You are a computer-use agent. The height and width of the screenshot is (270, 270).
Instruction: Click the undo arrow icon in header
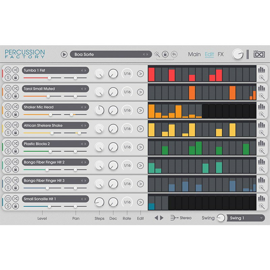(174, 54)
